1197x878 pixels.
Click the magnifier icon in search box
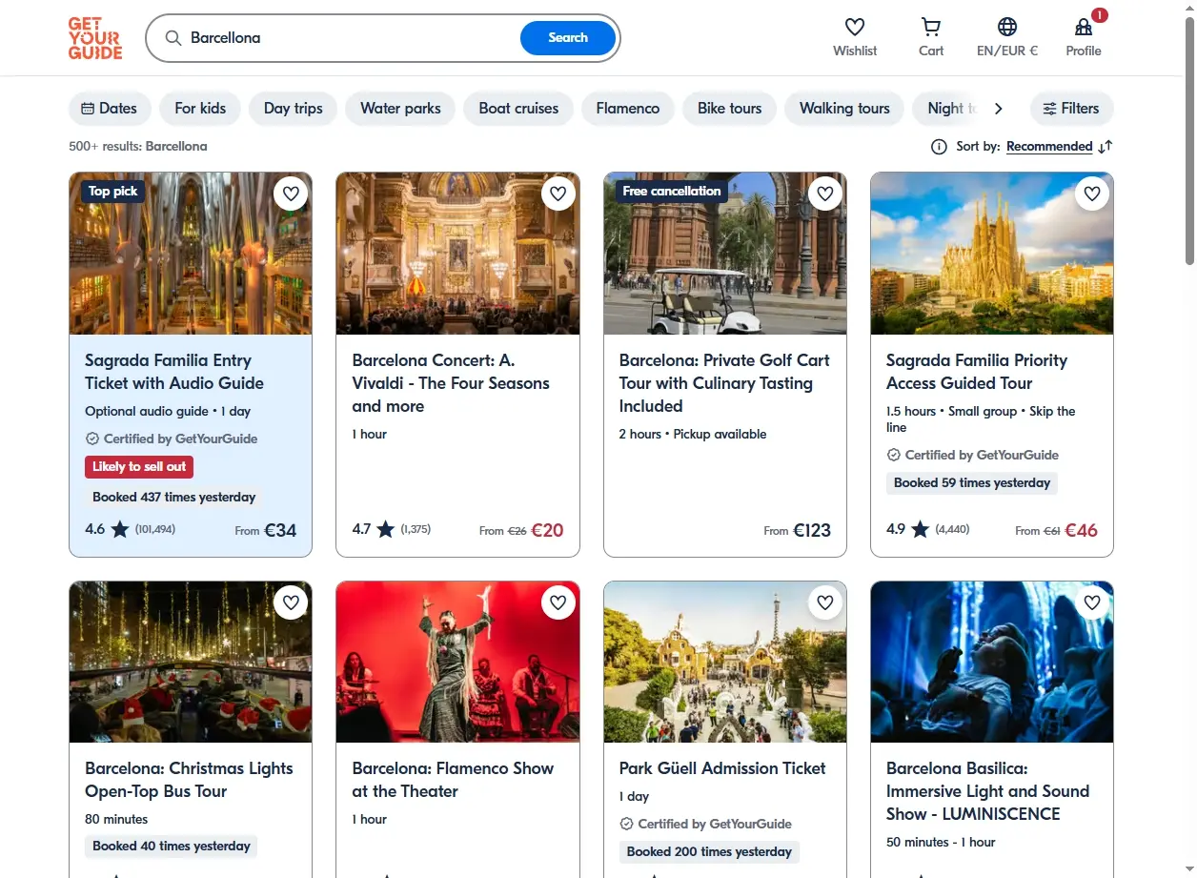(173, 38)
